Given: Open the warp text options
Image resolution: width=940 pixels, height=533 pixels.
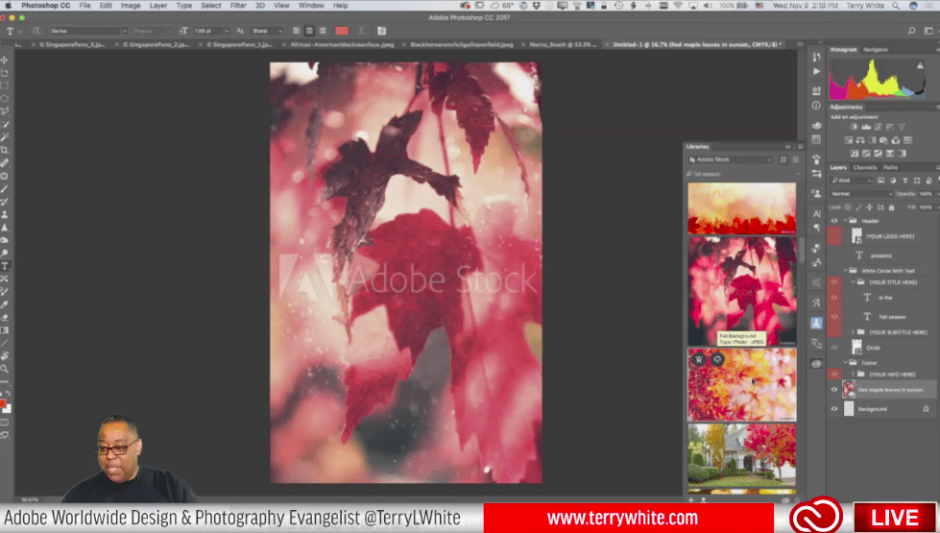Looking at the screenshot, I should pos(361,31).
